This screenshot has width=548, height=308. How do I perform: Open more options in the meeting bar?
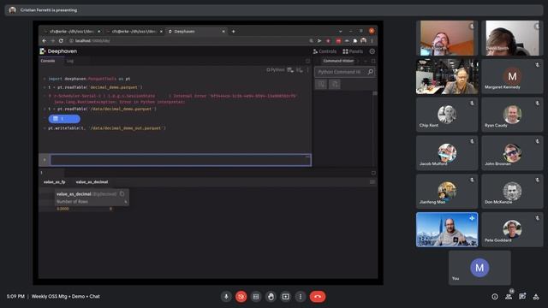click(x=301, y=297)
